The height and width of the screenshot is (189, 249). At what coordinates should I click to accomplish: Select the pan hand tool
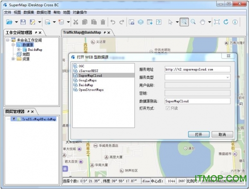point(202,22)
